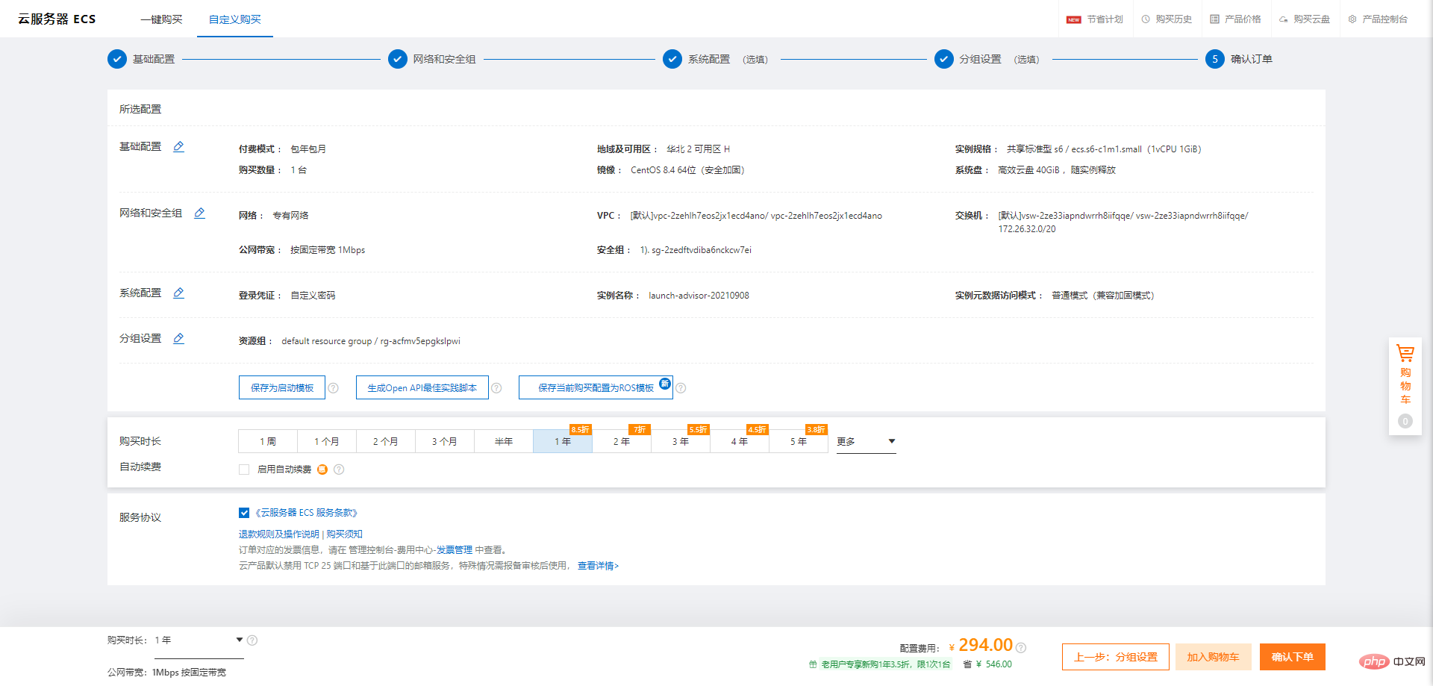Click instance name launch-advisor-20210908
Image resolution: width=1433 pixels, height=686 pixels.
(x=699, y=296)
